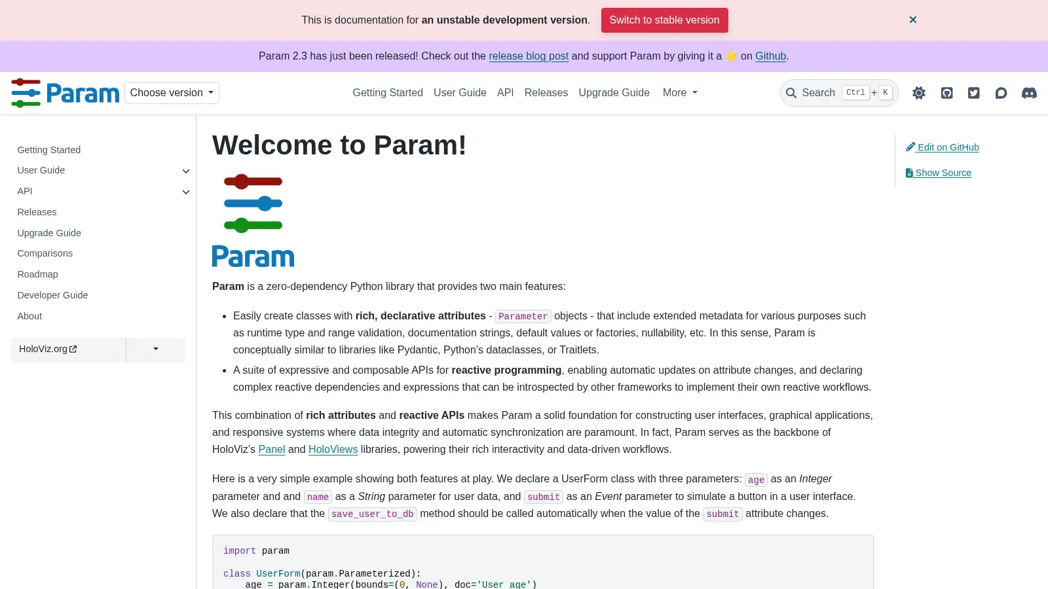
Task: Click the Search field in navbar
Action: coord(839,93)
